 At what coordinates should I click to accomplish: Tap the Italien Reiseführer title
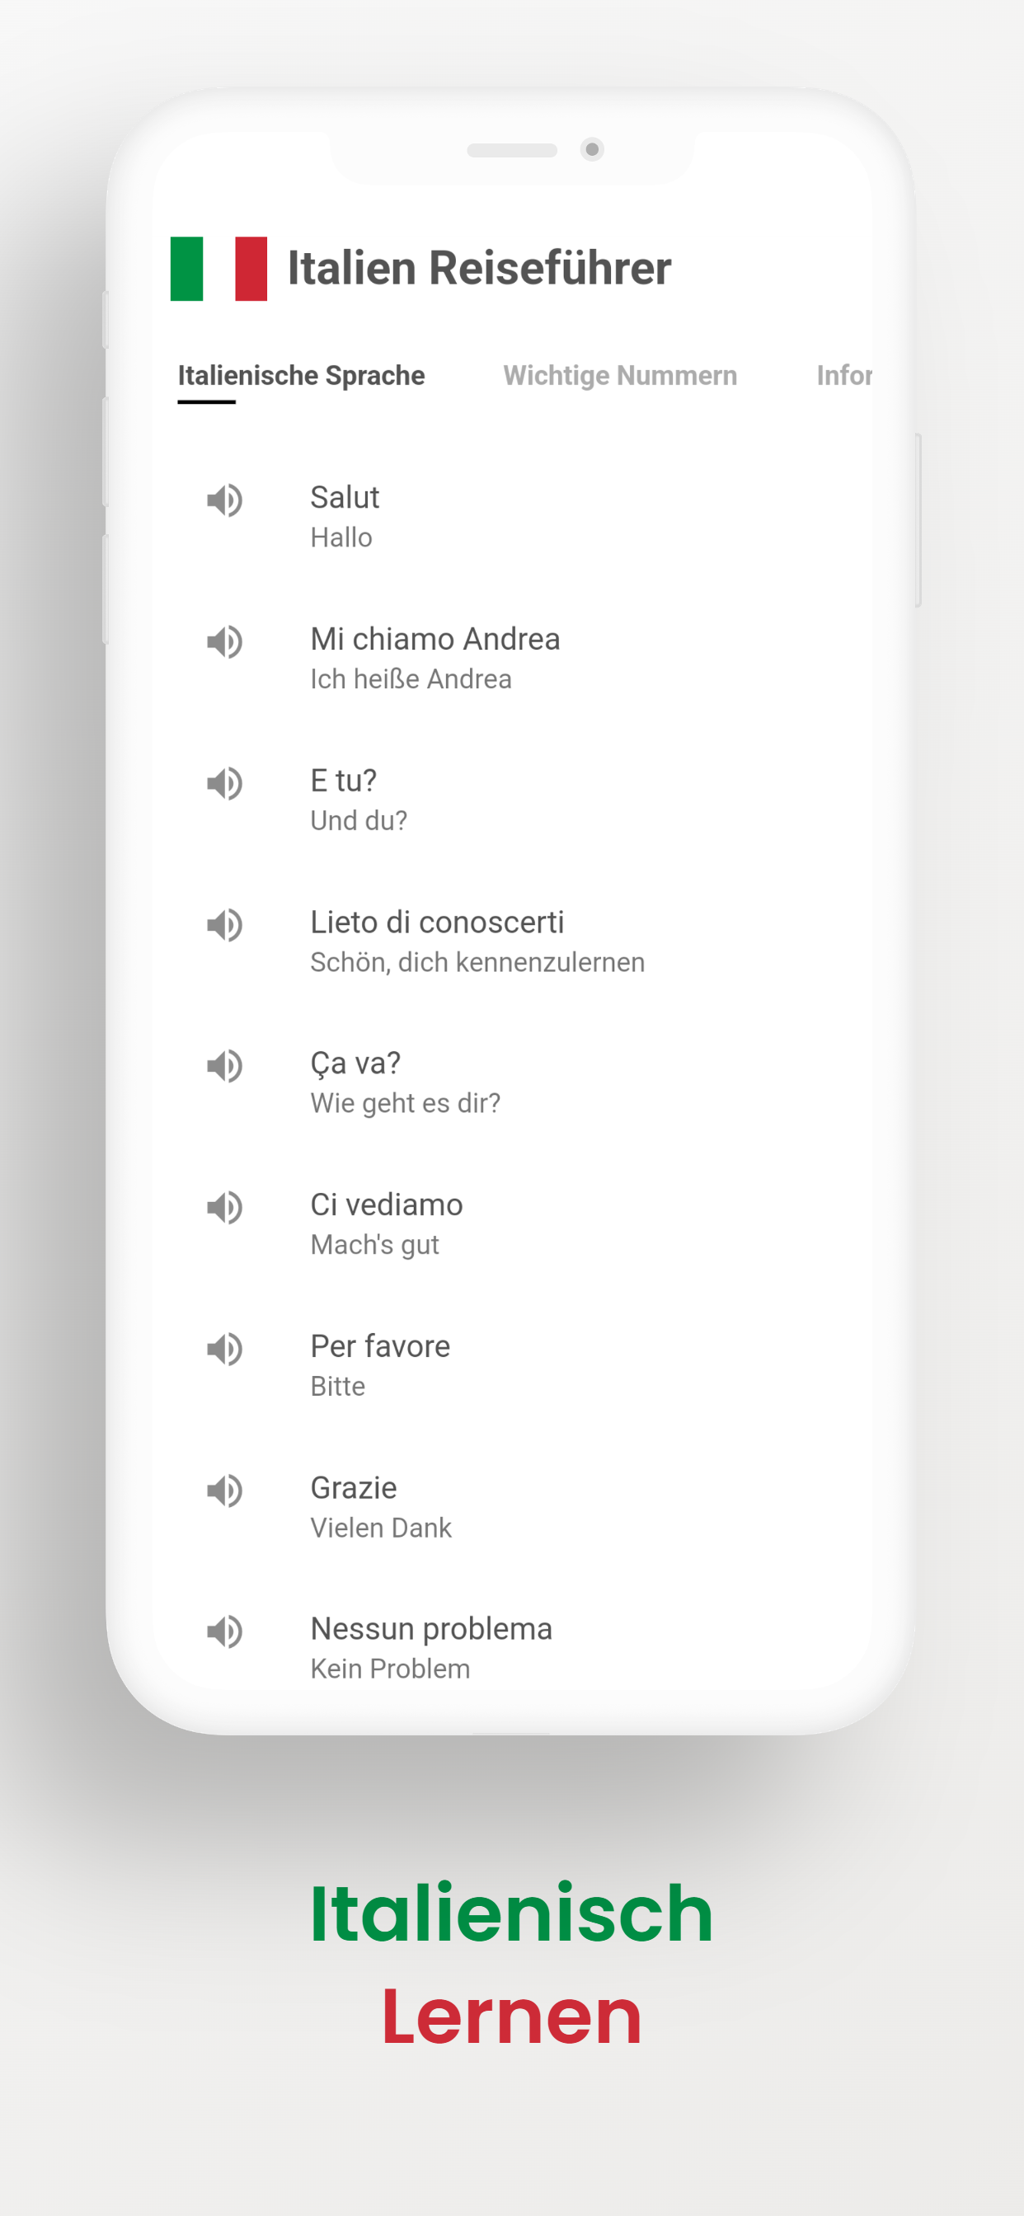click(x=479, y=268)
